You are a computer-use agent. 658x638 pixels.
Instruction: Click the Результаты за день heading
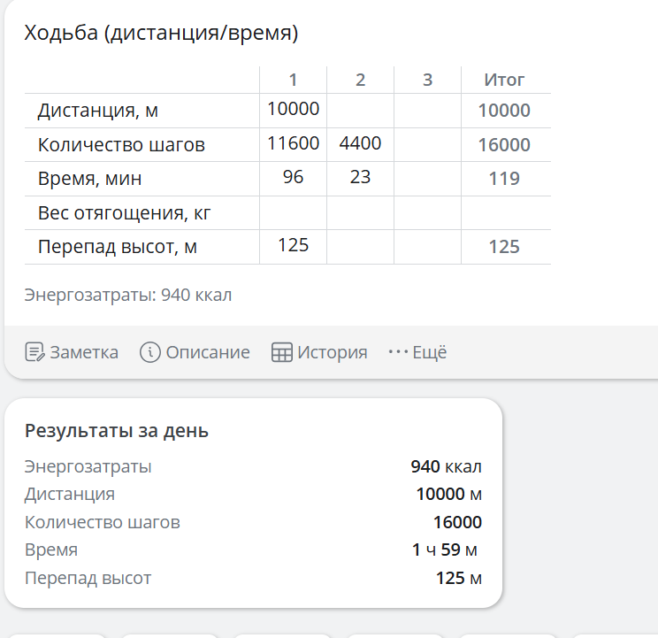point(116,431)
